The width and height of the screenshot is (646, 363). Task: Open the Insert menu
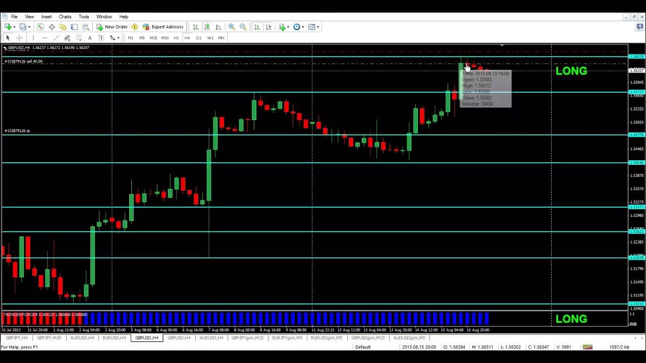pyautogui.click(x=46, y=17)
